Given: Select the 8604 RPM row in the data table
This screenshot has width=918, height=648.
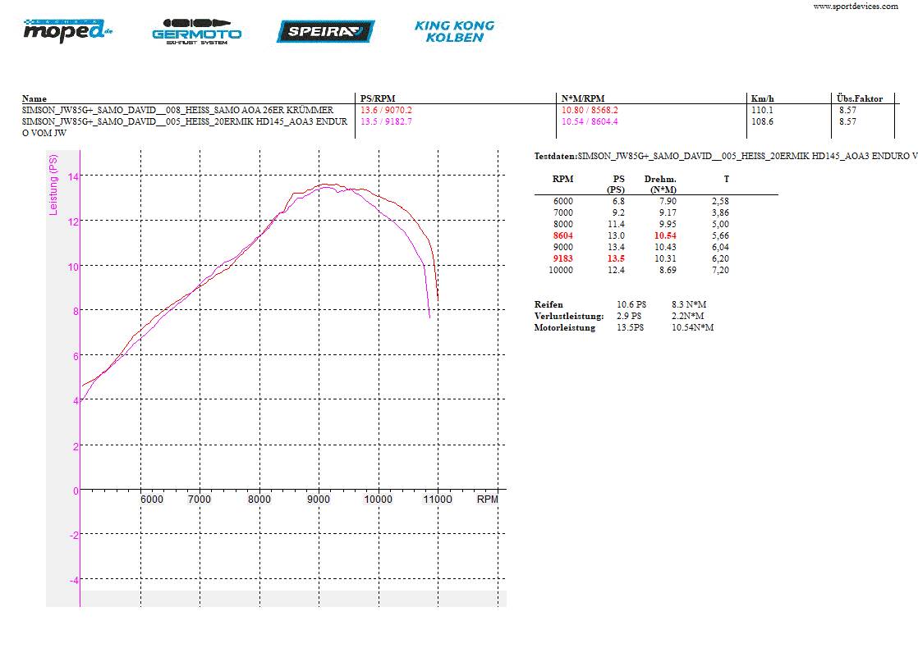Looking at the screenshot, I should 562,235.
